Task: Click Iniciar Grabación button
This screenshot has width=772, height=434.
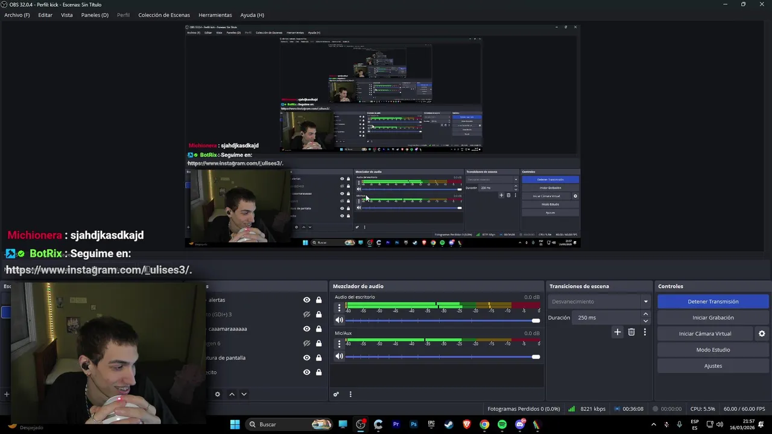Action: coord(713,318)
